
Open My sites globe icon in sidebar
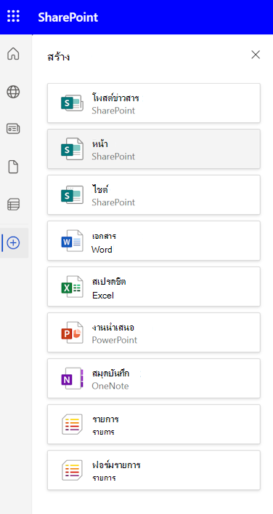[13, 92]
